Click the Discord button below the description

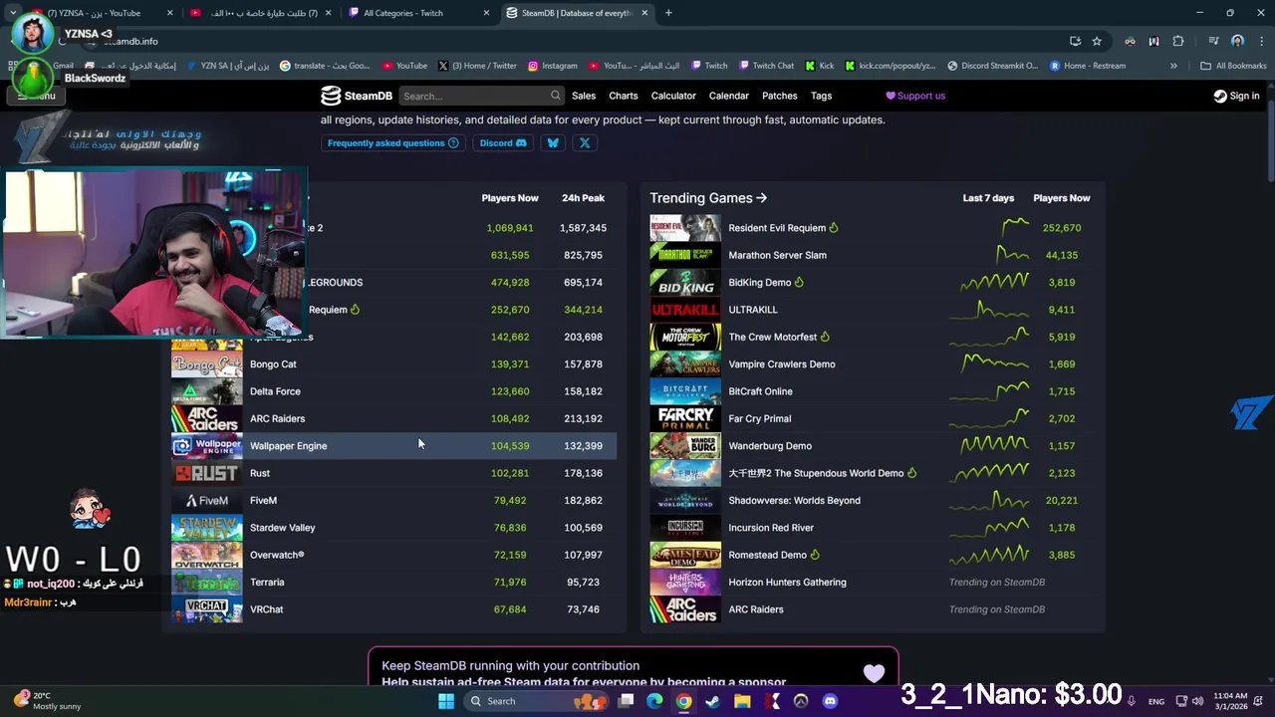pyautogui.click(x=503, y=143)
